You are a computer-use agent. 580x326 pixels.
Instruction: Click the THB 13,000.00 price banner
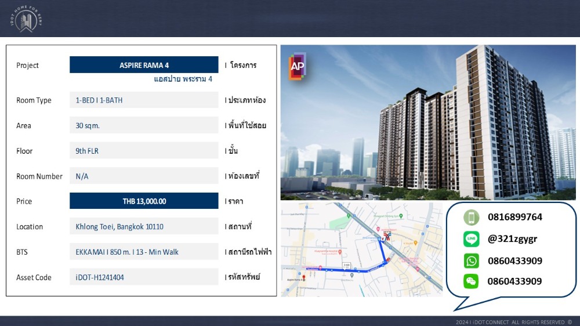(144, 201)
